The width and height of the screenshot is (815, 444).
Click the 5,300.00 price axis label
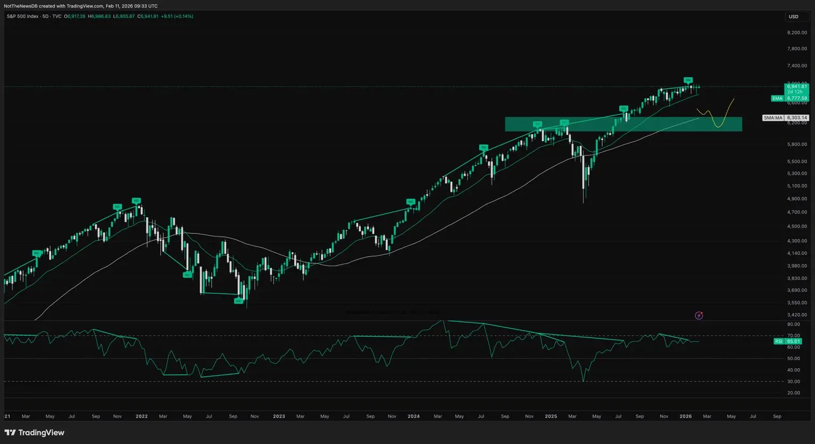[x=797, y=174]
